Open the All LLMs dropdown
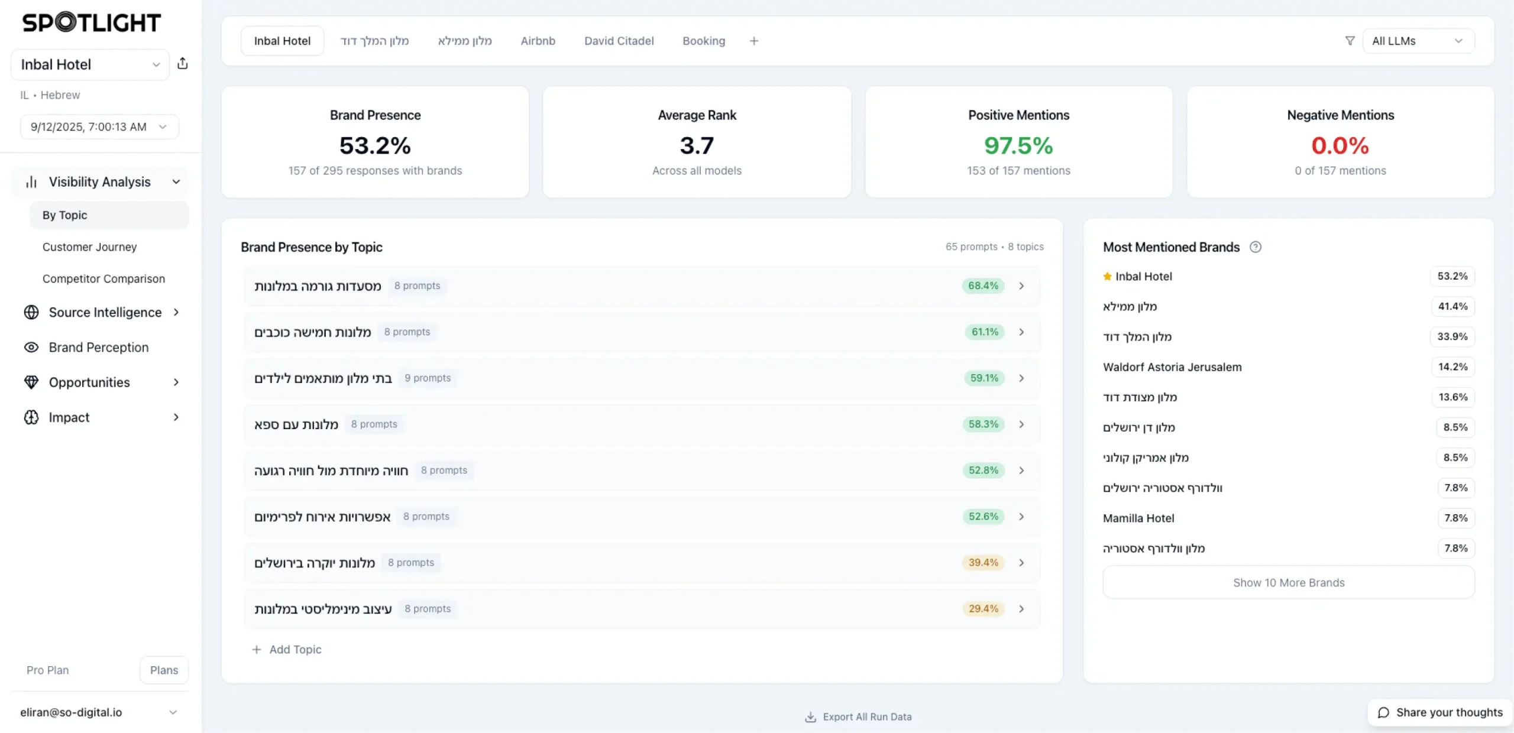This screenshot has height=733, width=1514. tap(1418, 41)
